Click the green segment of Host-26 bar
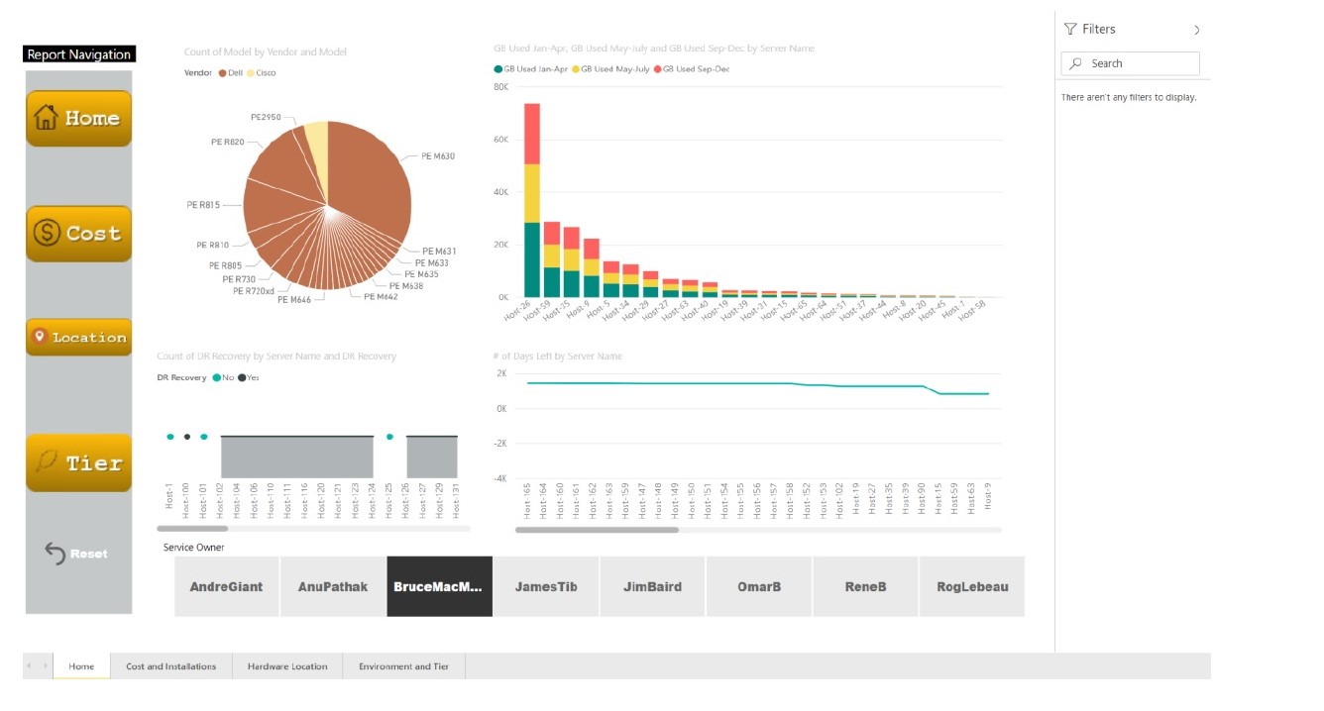Image resolution: width=1324 pixels, height=711 pixels. click(532, 259)
